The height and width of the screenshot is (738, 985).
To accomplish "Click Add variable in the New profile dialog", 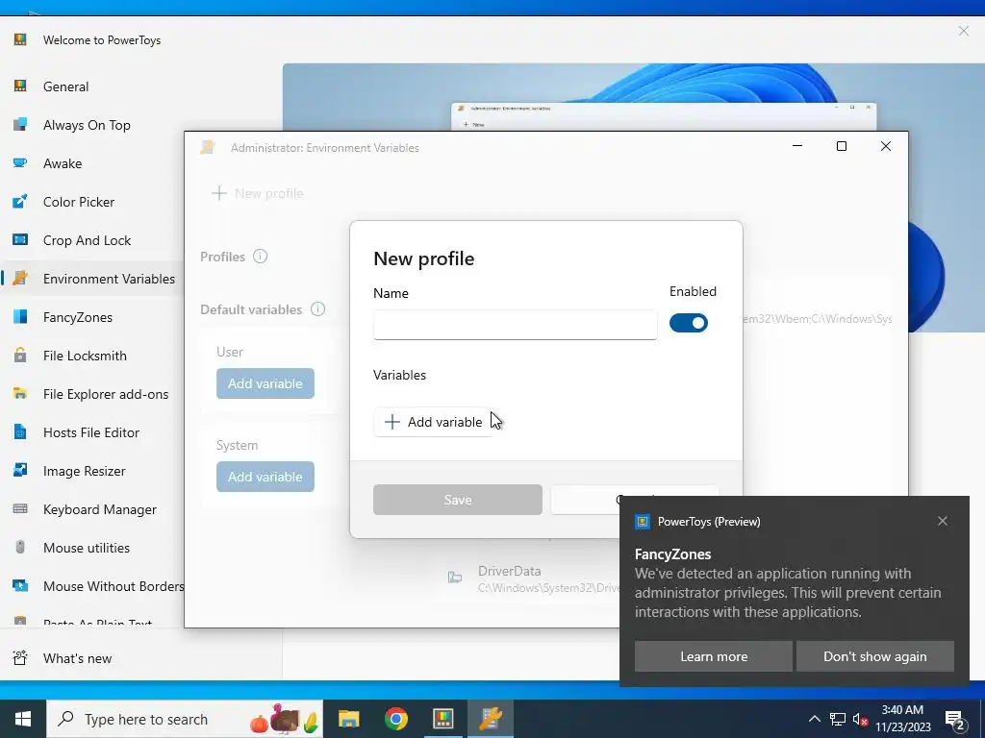I will (434, 422).
